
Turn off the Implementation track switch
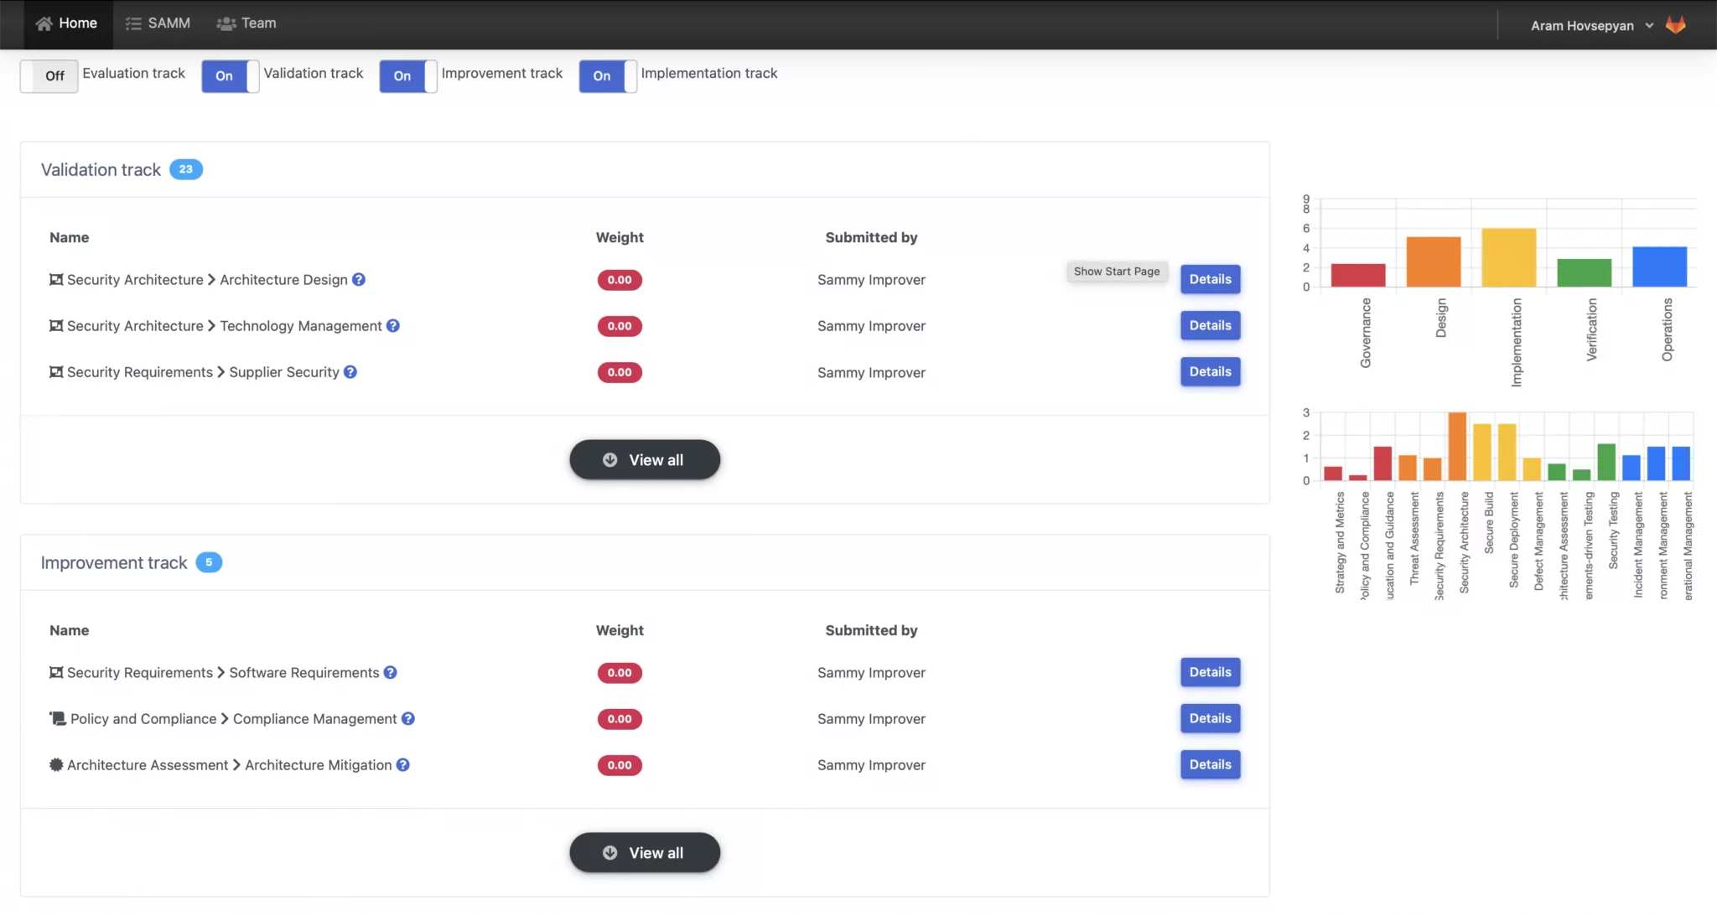coord(608,76)
